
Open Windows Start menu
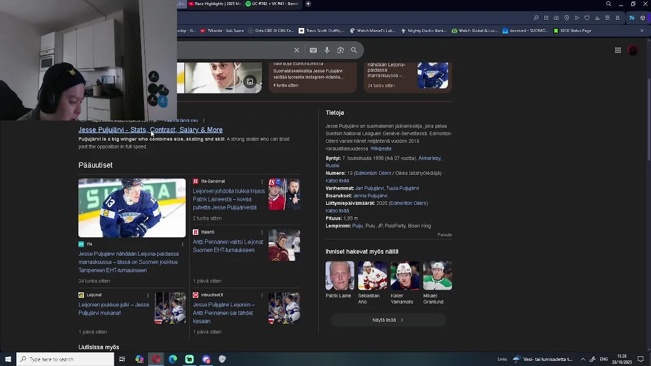[x=8, y=359]
